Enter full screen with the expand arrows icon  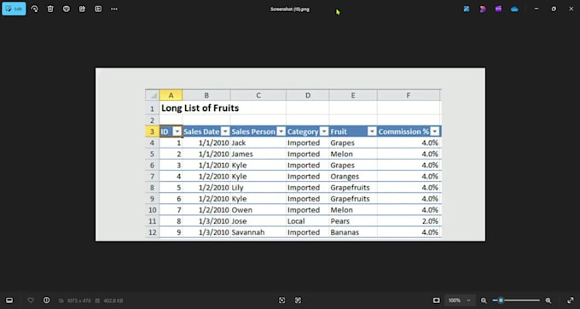pyautogui.click(x=571, y=300)
